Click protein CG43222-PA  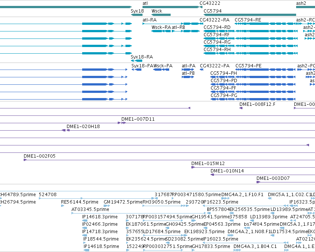coord(215,66)
